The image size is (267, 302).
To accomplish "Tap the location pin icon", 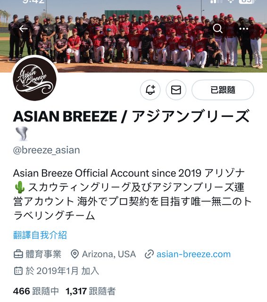I will click(75, 254).
